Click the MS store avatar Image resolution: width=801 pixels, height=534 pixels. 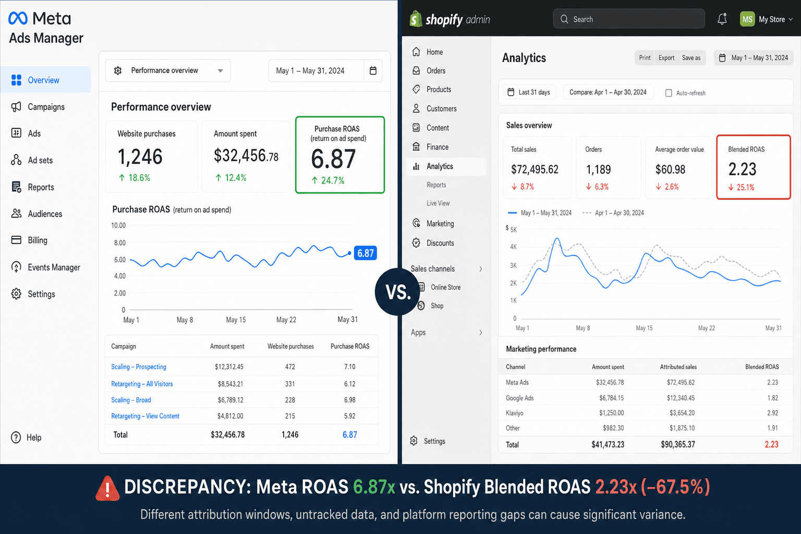(x=747, y=19)
